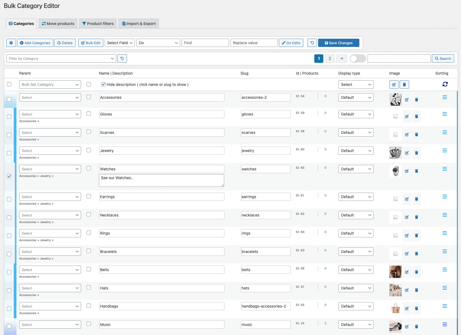Deselect the Watches row checkbox
461x335 pixels.
(x=9, y=176)
